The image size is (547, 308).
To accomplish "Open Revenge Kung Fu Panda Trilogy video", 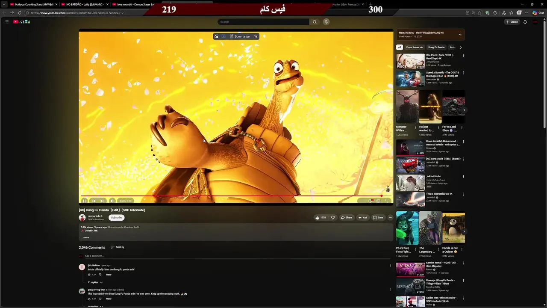I will [410, 286].
